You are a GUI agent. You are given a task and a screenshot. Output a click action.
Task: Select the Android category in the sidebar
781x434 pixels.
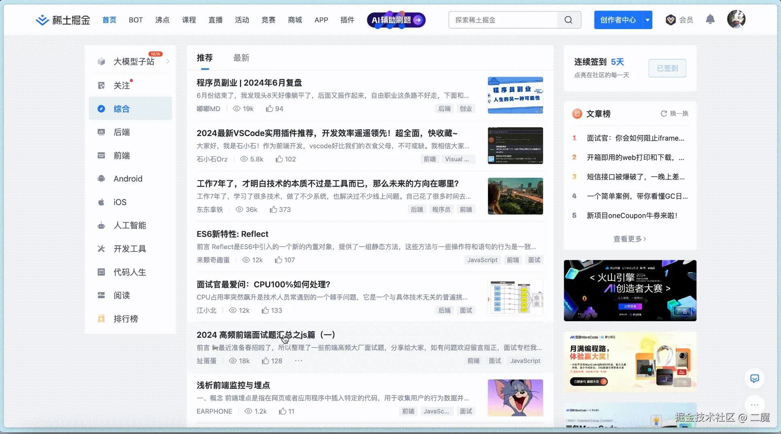pyautogui.click(x=128, y=179)
